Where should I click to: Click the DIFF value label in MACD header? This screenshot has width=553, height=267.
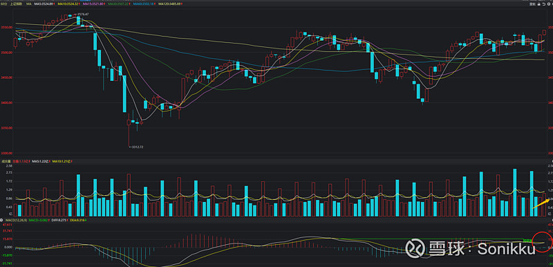click(59, 220)
